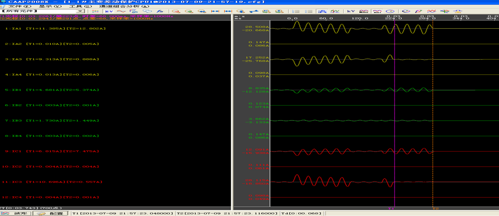Screen dimensions: 499x216
Task: Click the horizontal fit zoom magnifier icon
Action: [266, 11]
